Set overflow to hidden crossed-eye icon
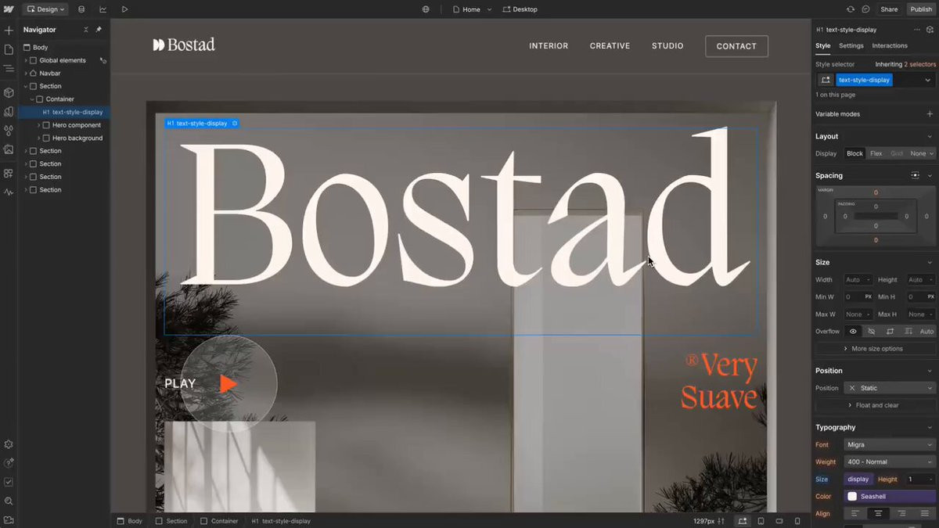The width and height of the screenshot is (939, 528). pyautogui.click(x=871, y=332)
